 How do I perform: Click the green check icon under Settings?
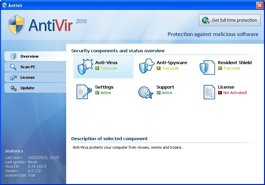click(x=97, y=93)
